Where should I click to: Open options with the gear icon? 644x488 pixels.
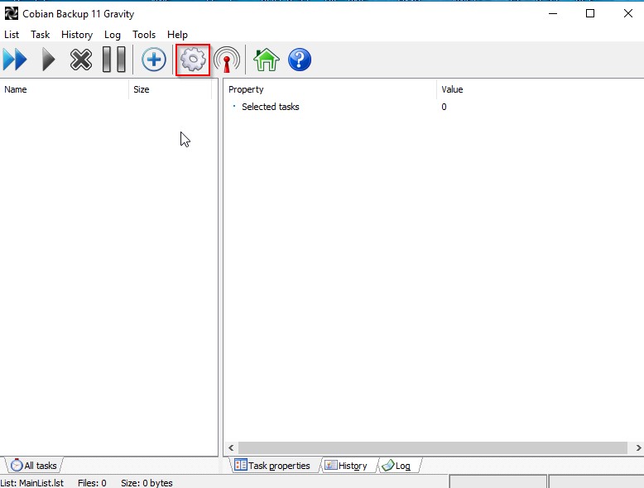(193, 60)
